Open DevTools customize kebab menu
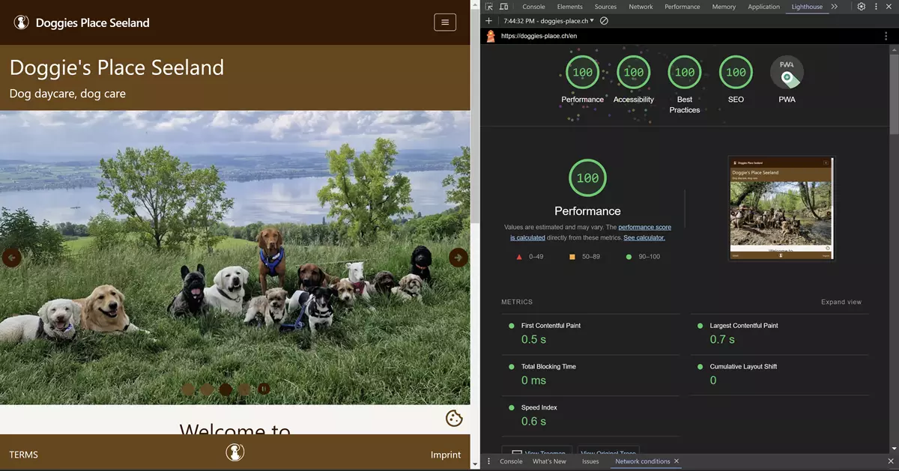 point(876,7)
